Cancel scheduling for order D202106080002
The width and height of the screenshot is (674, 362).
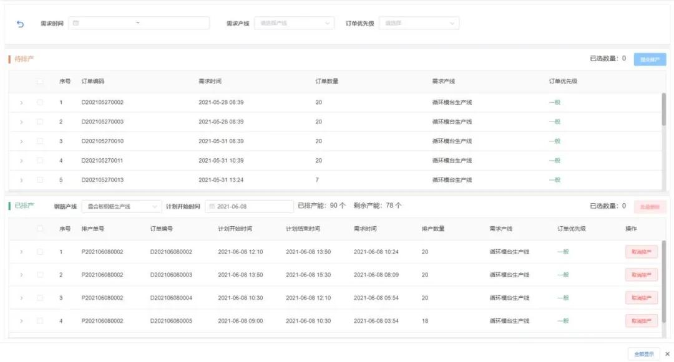(642, 252)
